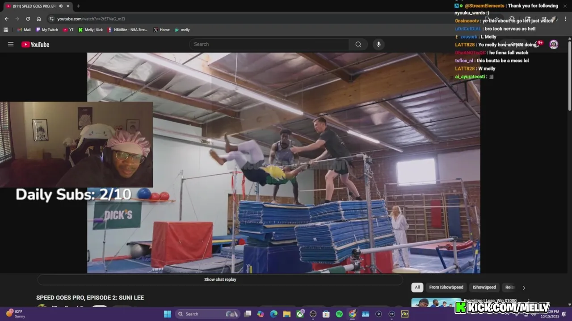Open the X Home bookmark
The width and height of the screenshot is (572, 321).
(161, 30)
